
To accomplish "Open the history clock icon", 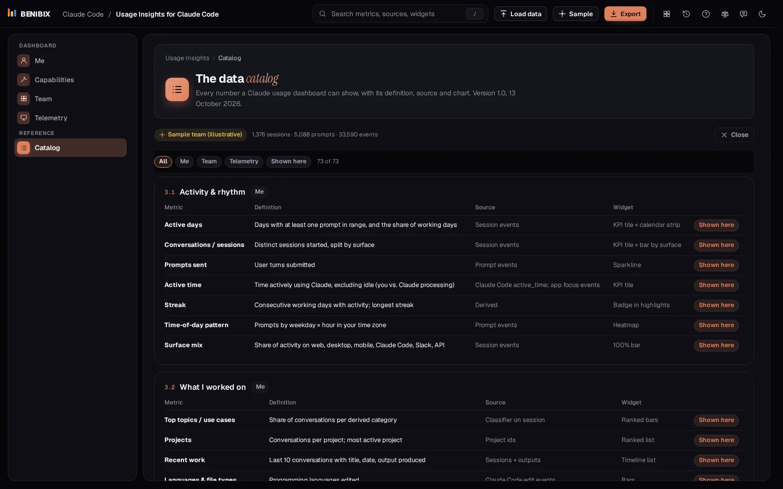I will 686,14.
